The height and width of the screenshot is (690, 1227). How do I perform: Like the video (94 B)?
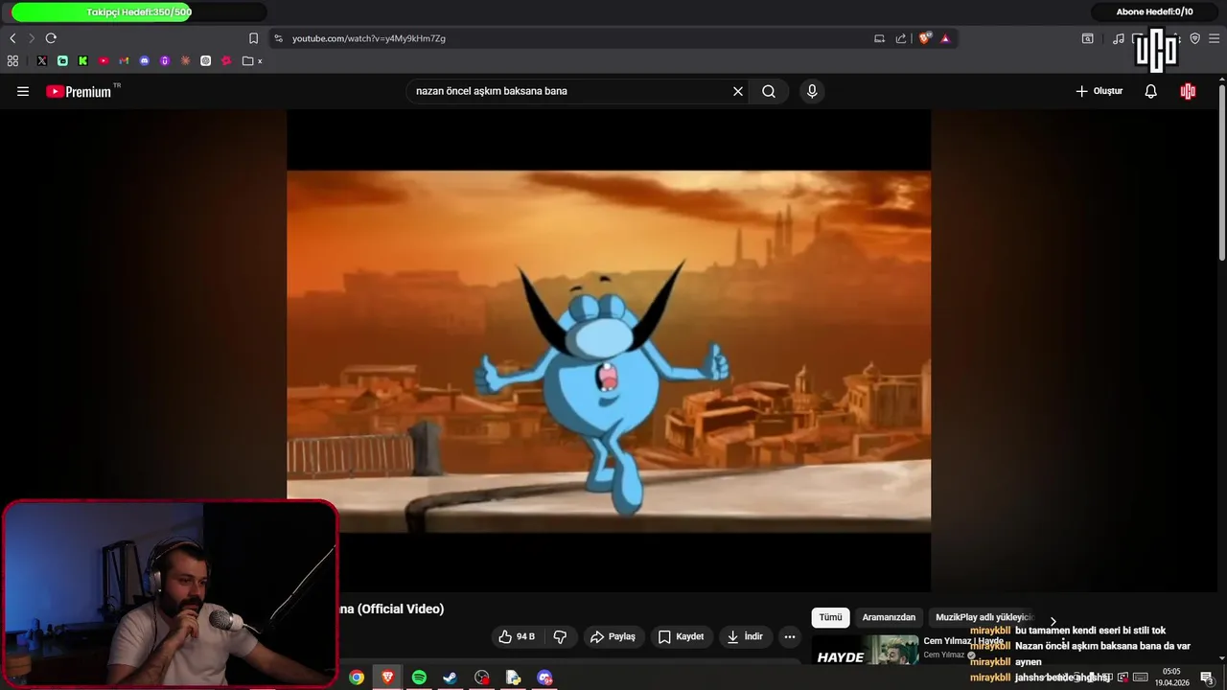click(516, 636)
